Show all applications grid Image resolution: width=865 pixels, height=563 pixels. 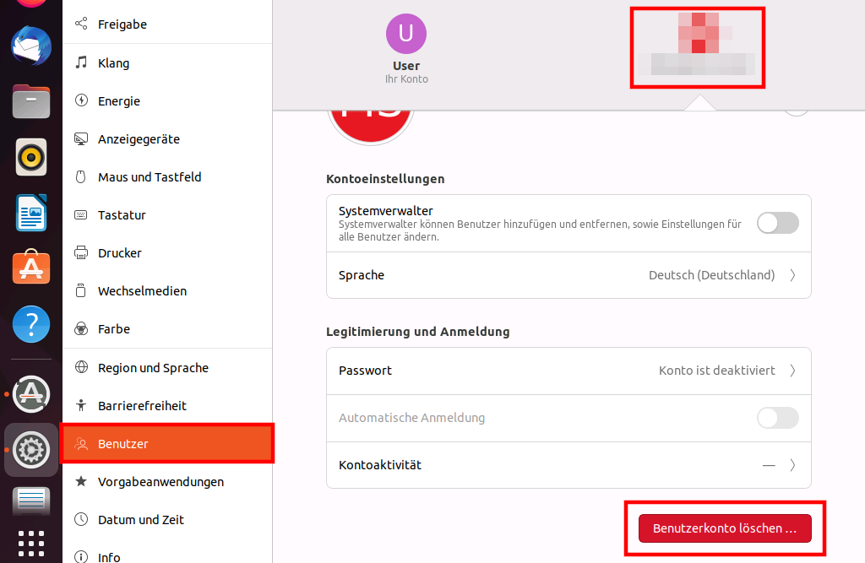[x=31, y=543]
